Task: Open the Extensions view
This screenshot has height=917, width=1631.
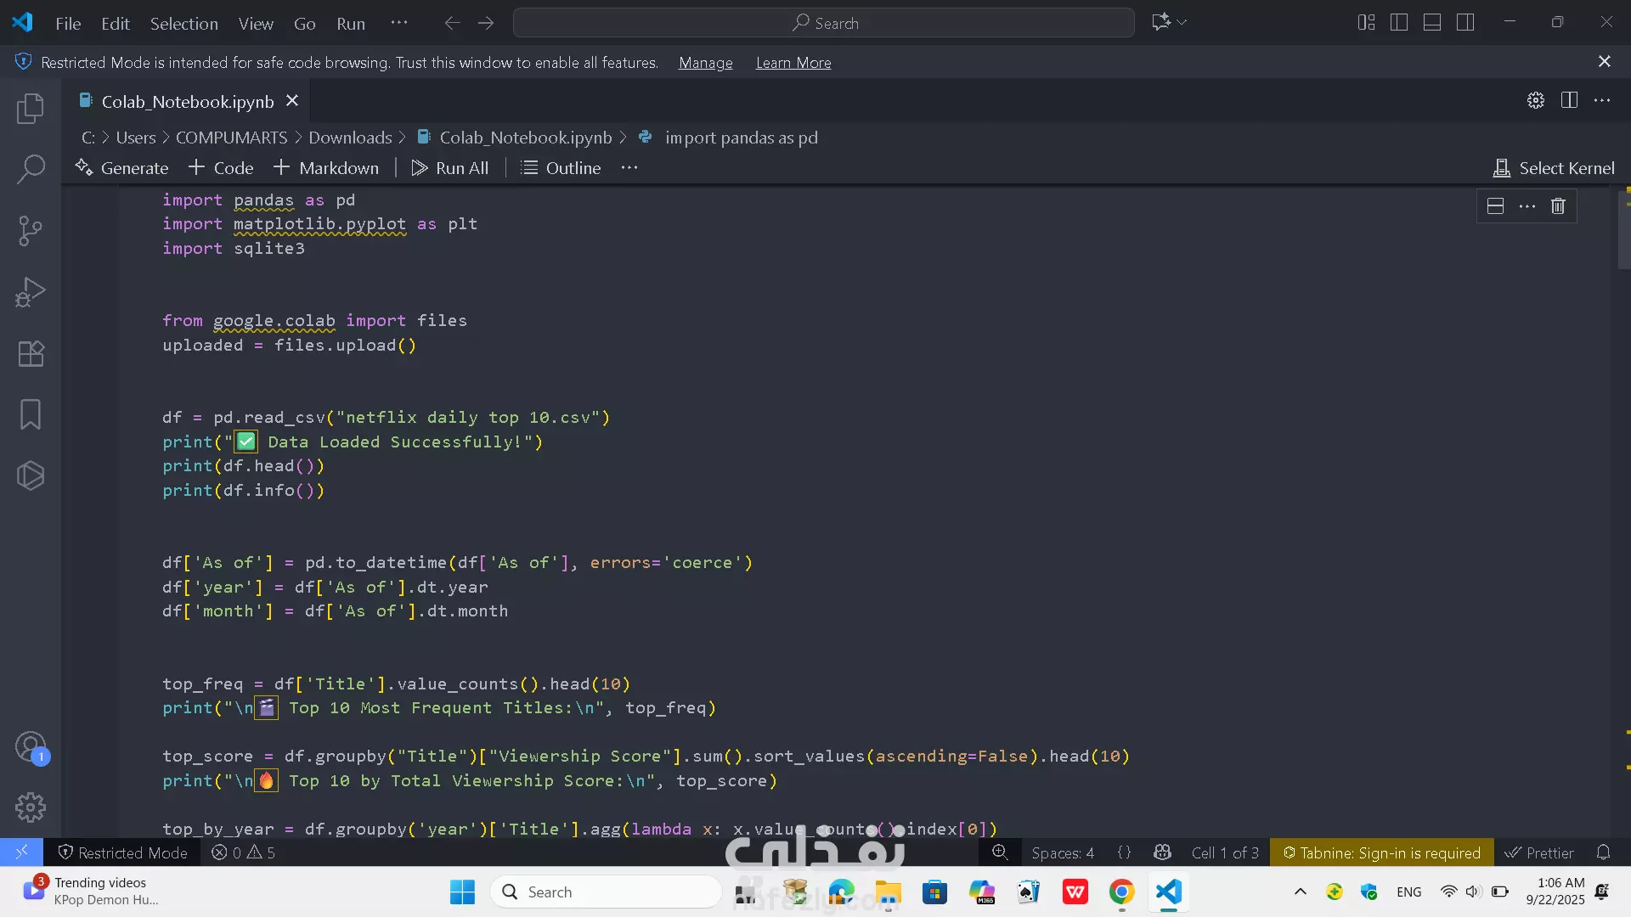Action: (x=31, y=353)
